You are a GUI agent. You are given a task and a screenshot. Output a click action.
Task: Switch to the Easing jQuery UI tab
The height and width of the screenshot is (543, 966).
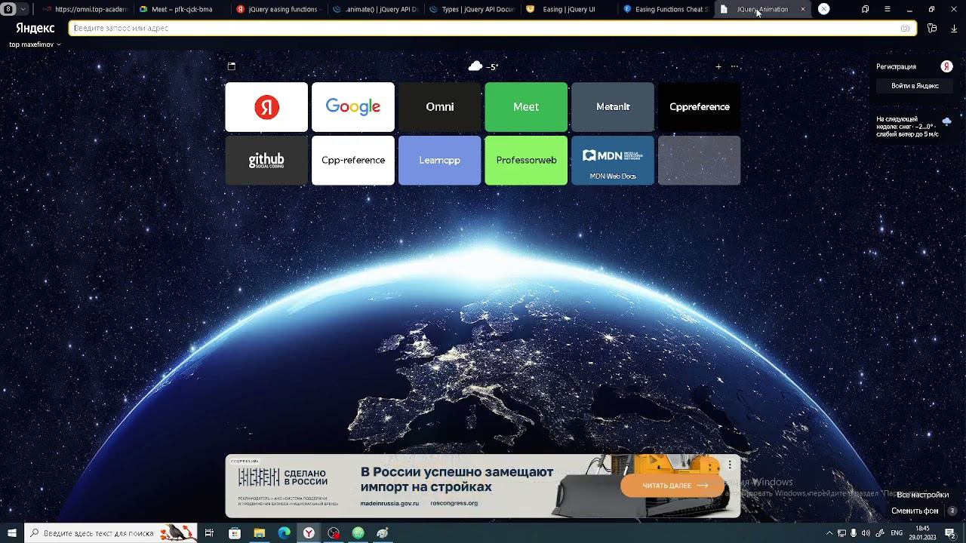click(x=568, y=9)
